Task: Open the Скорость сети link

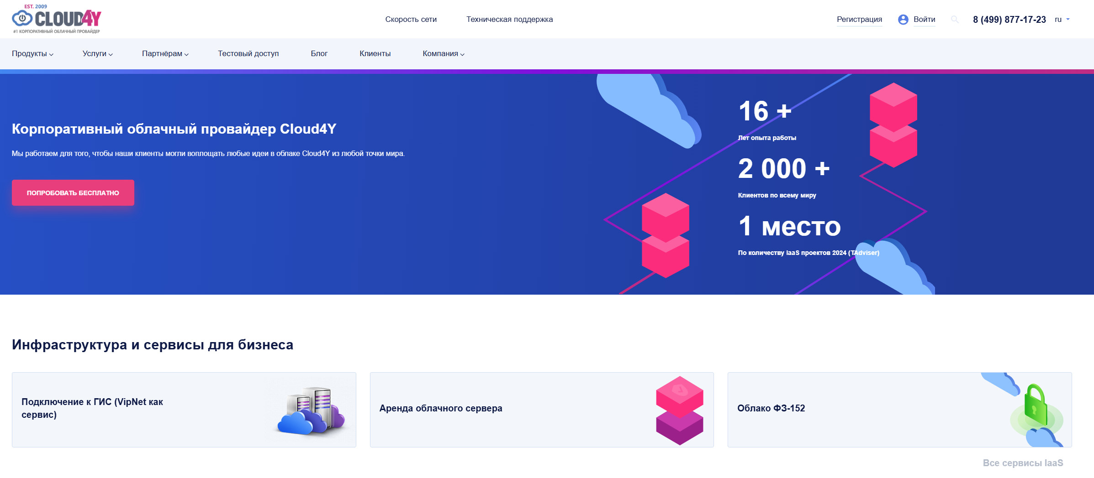Action: (411, 19)
